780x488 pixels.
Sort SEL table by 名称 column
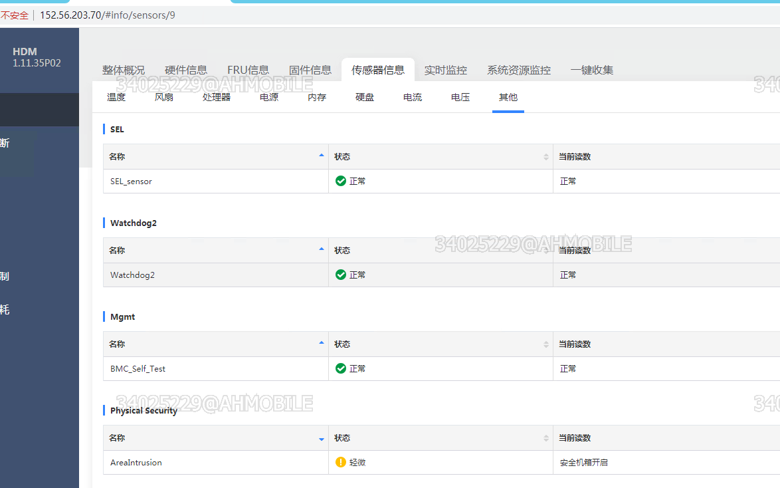point(216,157)
